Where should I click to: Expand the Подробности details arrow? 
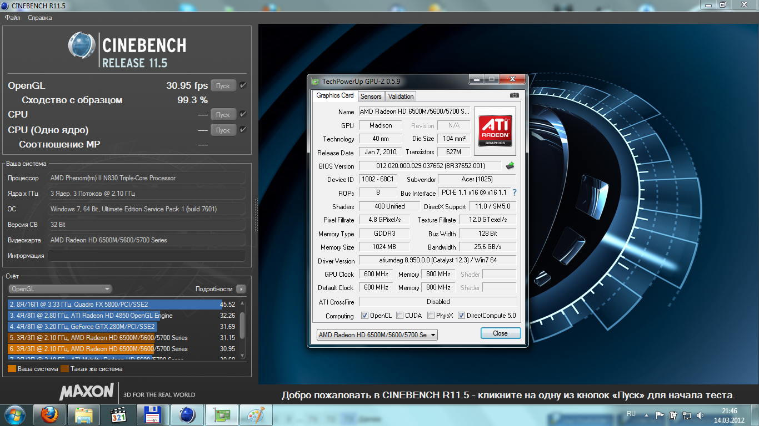pyautogui.click(x=241, y=289)
